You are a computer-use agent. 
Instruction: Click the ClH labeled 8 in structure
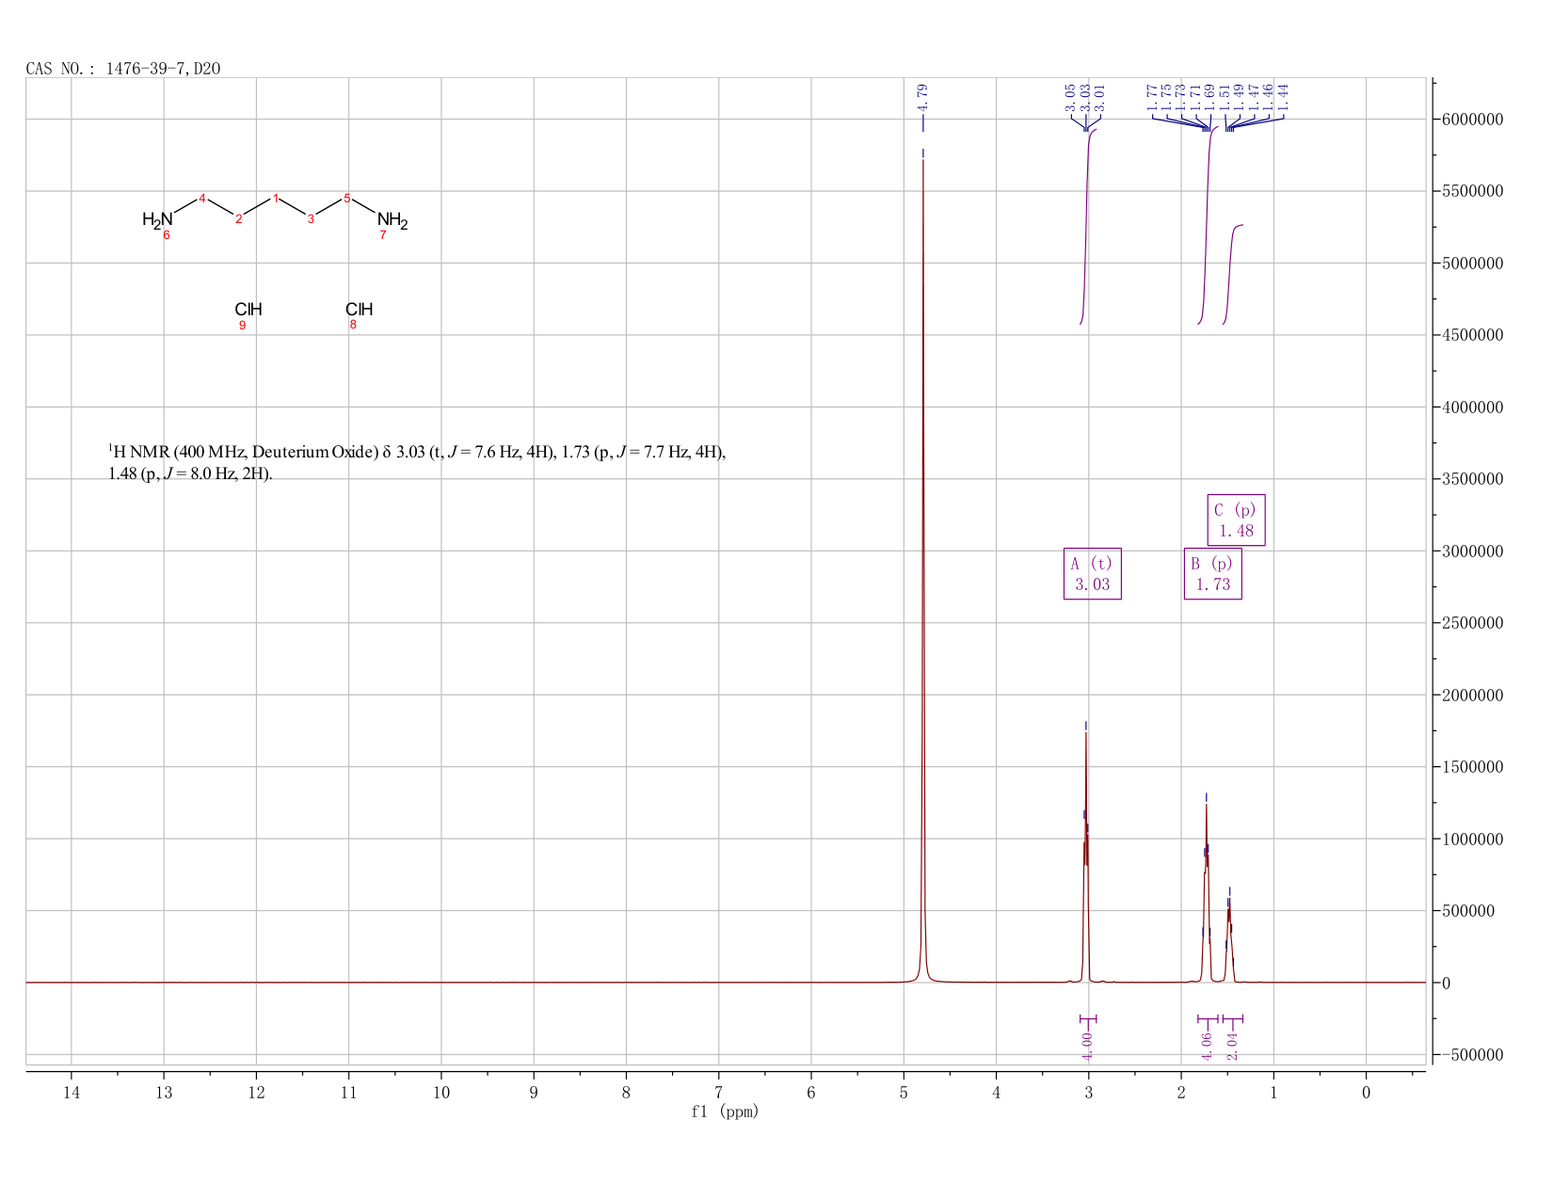tap(359, 310)
